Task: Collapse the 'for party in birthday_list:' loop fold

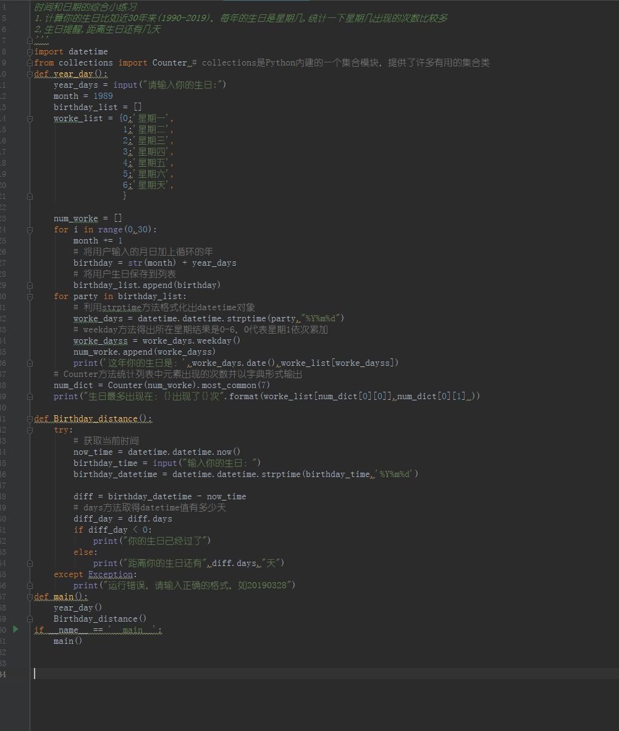Action: click(30, 297)
